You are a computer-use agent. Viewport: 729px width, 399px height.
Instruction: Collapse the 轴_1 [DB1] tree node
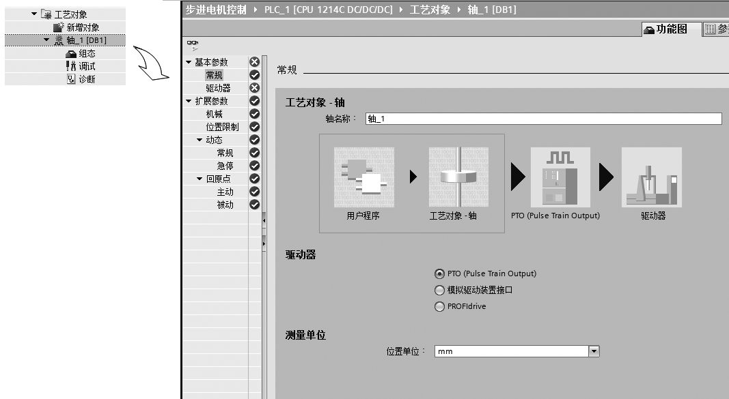46,40
